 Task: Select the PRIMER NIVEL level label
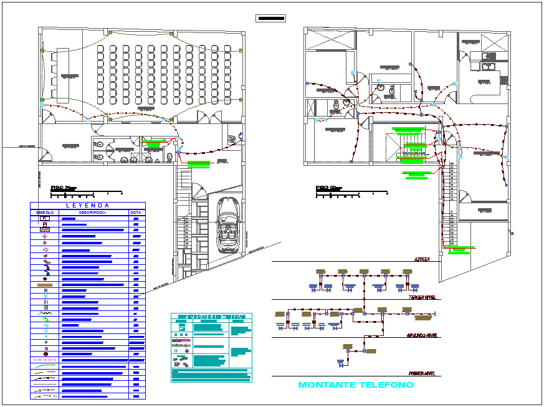421,373
